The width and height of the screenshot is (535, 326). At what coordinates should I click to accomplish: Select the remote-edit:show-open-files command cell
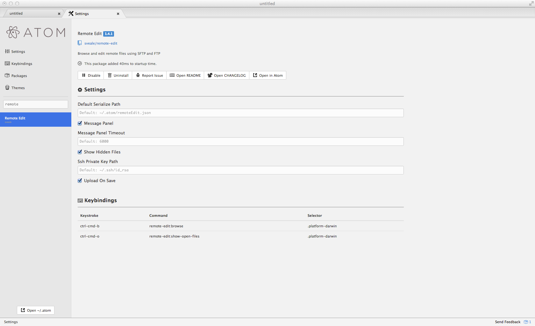click(174, 236)
